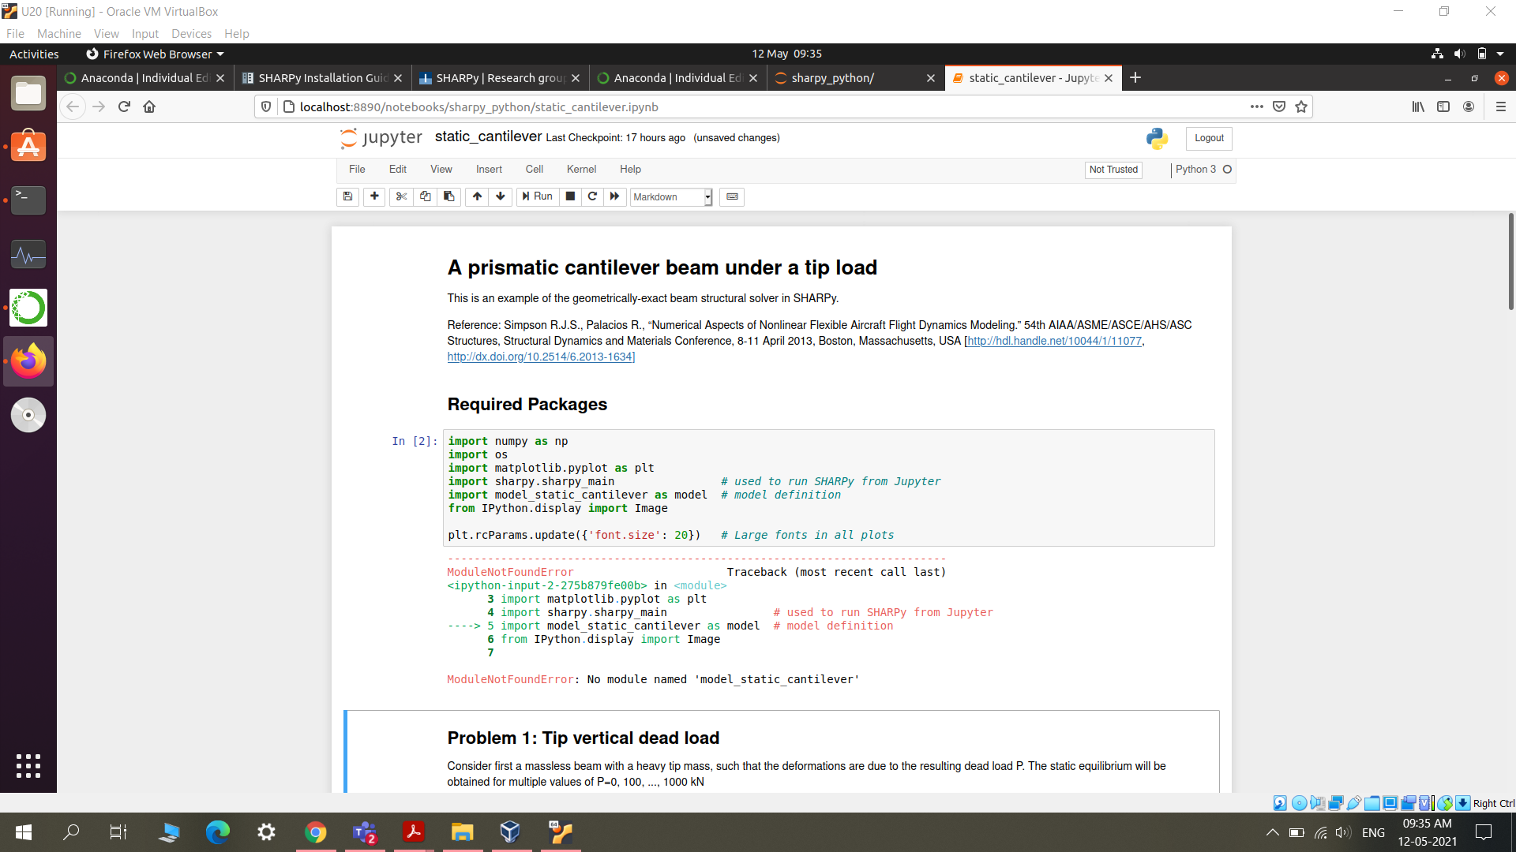Open Anaconda Navigator from dock

coord(28,308)
